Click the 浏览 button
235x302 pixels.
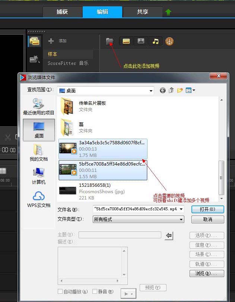207,273
